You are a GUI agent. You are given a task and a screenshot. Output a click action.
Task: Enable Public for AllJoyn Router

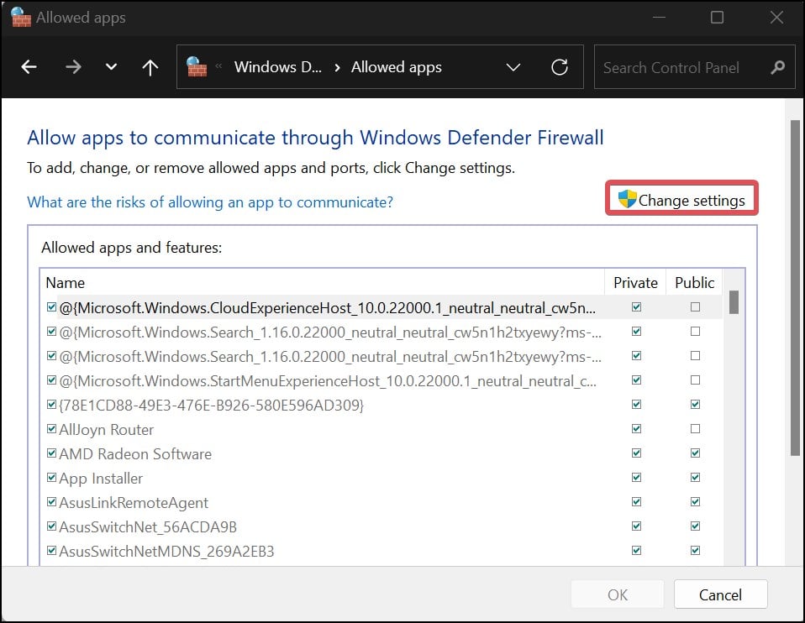click(x=695, y=428)
